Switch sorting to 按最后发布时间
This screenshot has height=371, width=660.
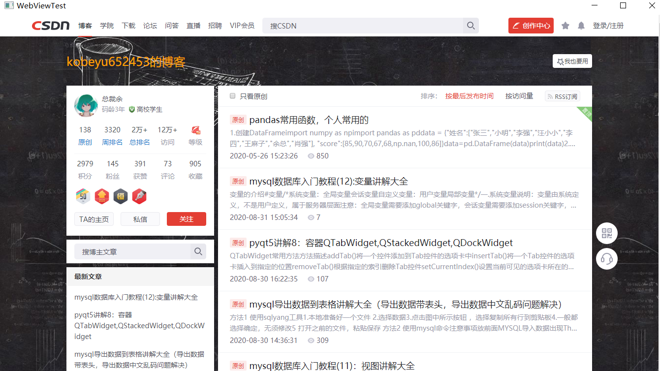[469, 96]
